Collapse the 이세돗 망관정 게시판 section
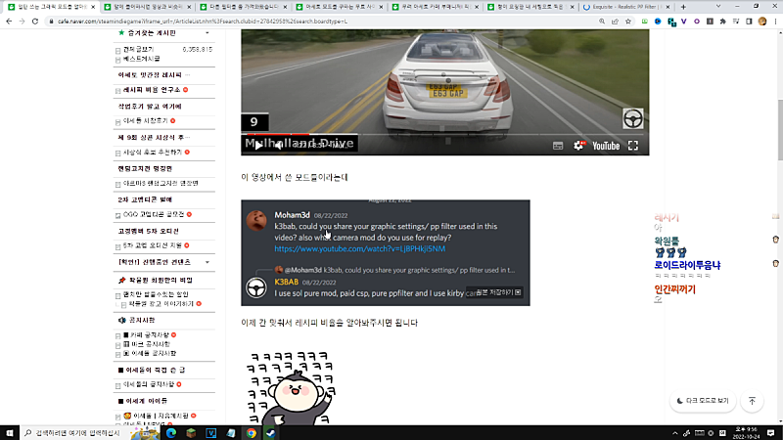Screen dimensions: 783x440 [x=187, y=74]
